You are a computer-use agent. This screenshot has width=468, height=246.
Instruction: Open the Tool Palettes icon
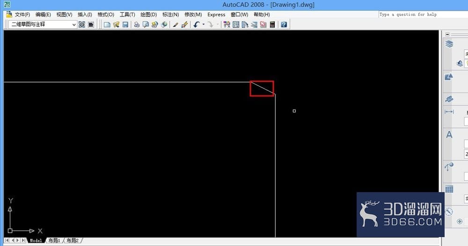coord(245,24)
